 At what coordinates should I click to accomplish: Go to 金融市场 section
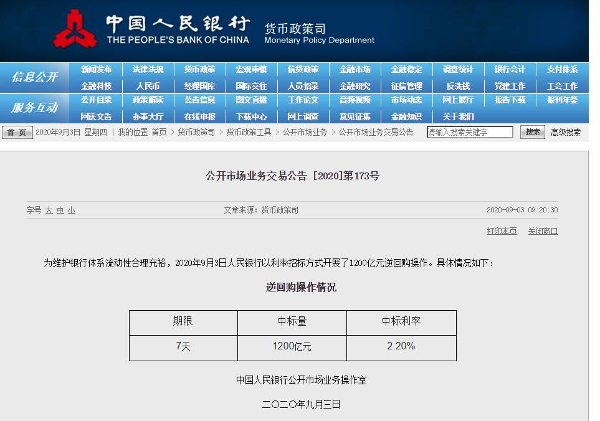pyautogui.click(x=355, y=70)
